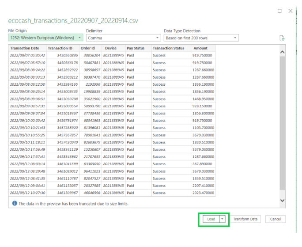
Task: Click the Transform Data button
Action: tap(245, 219)
